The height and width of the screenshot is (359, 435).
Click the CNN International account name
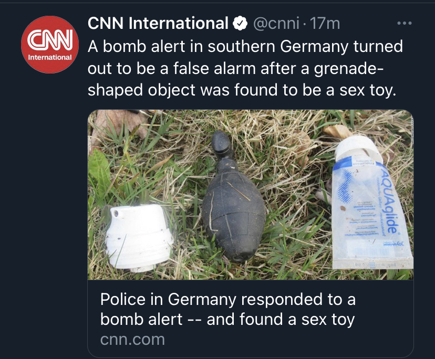158,24
